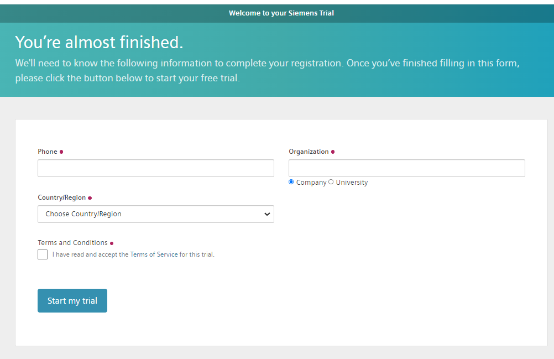
Task: Open the Terms of Service link
Action: (x=154, y=254)
